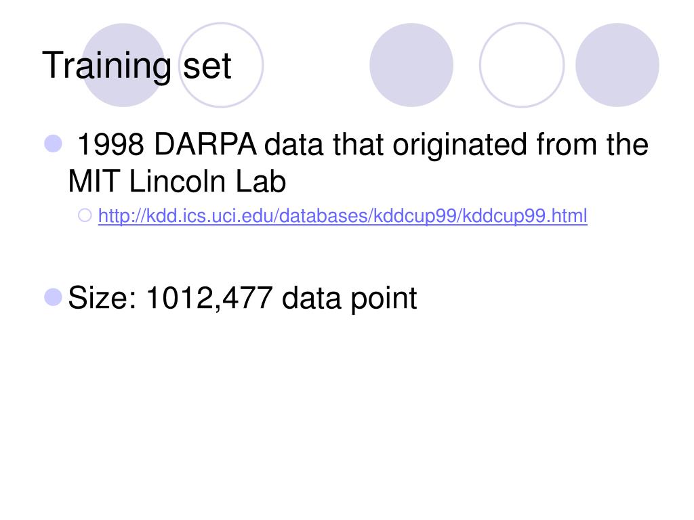Click the word 'Lincoln'
Viewport: 694px width, 520px height.
(x=178, y=181)
